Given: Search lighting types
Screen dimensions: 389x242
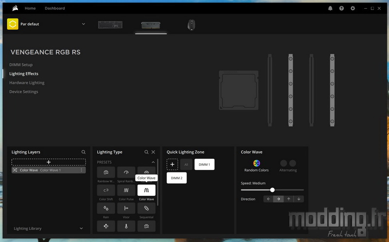Looking at the screenshot, I should 146,152.
